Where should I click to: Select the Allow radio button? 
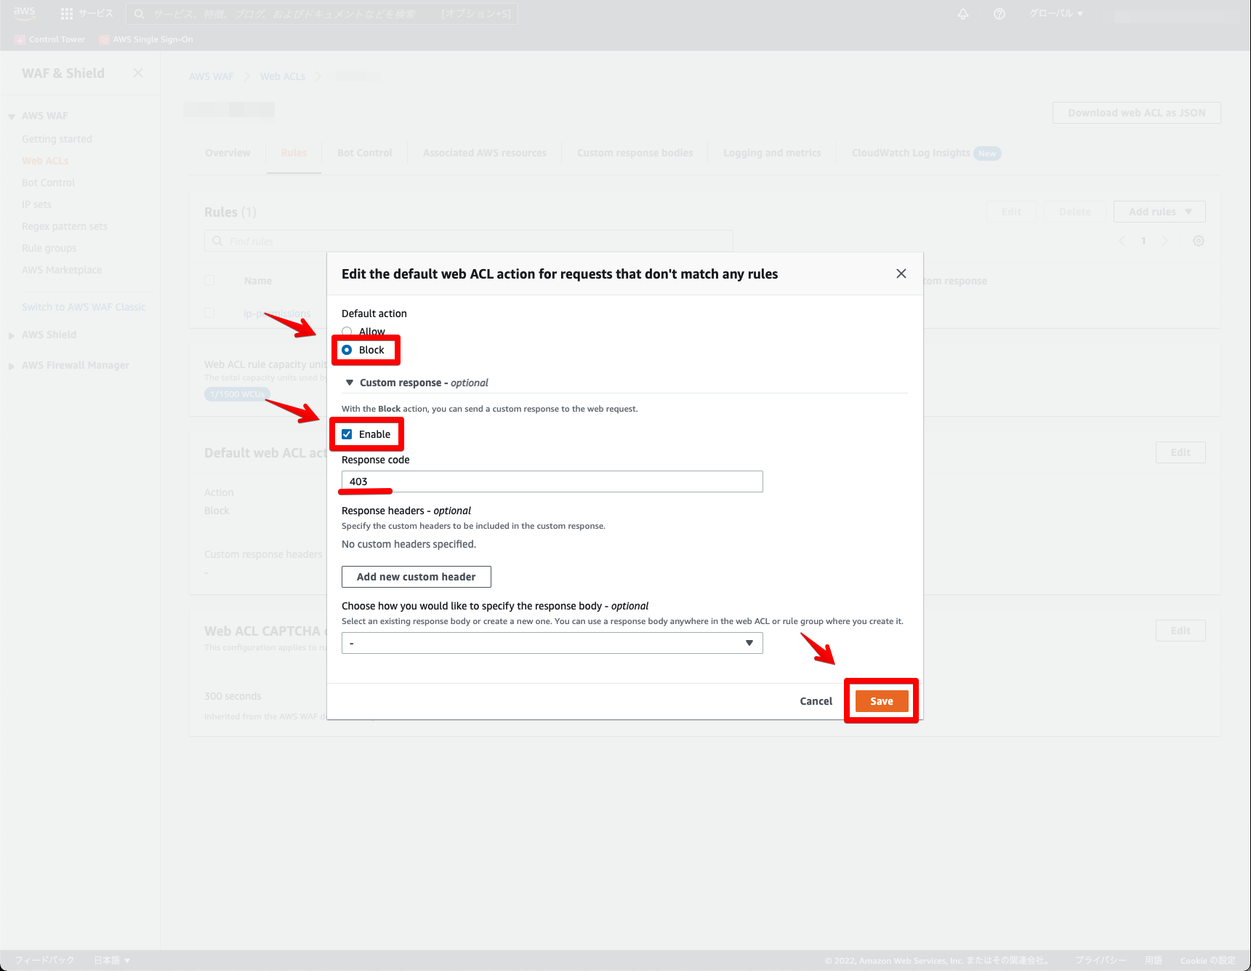click(347, 332)
